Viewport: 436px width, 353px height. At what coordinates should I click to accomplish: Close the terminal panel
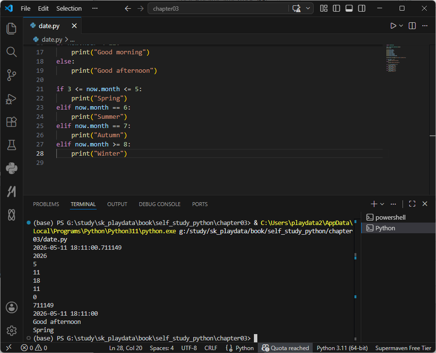click(425, 204)
